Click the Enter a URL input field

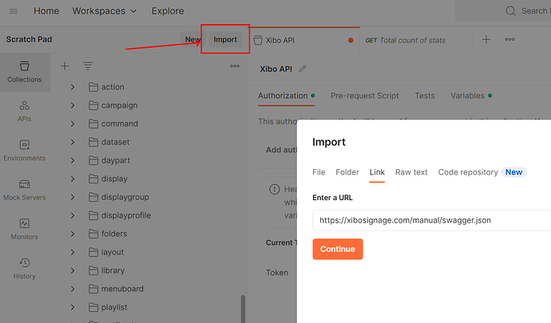(431, 219)
